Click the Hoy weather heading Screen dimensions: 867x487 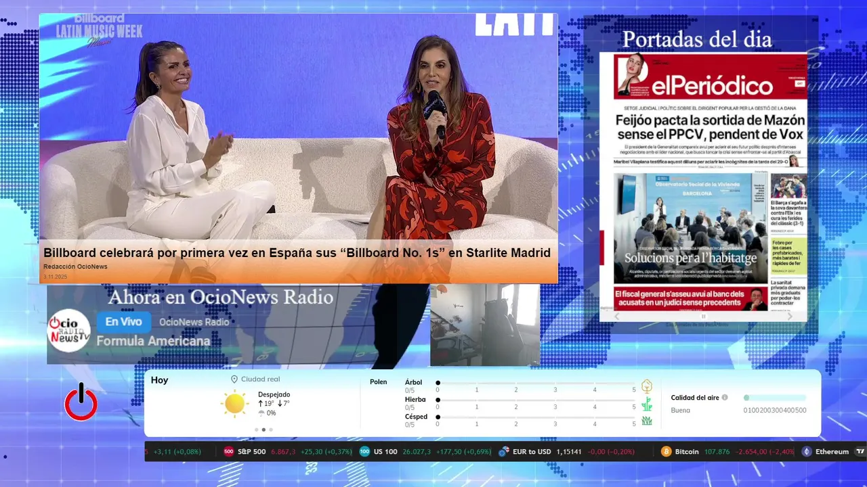(159, 380)
